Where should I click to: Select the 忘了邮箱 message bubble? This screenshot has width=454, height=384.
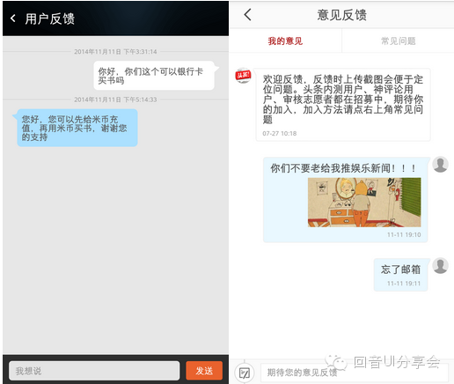(400, 275)
